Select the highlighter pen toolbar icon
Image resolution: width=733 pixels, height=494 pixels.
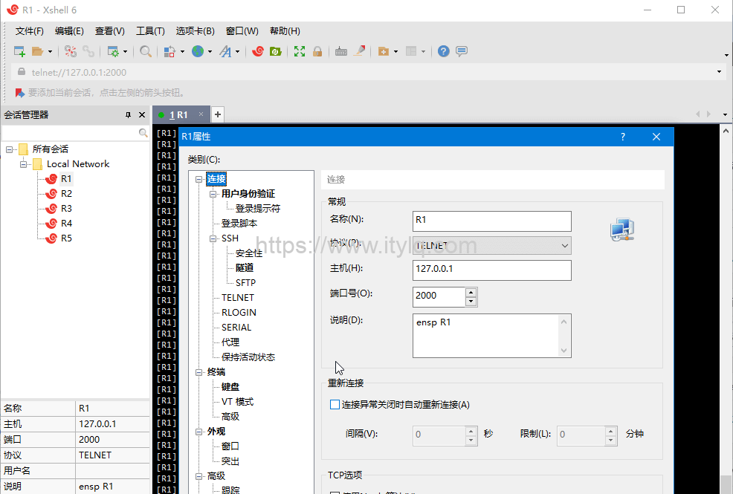click(359, 51)
